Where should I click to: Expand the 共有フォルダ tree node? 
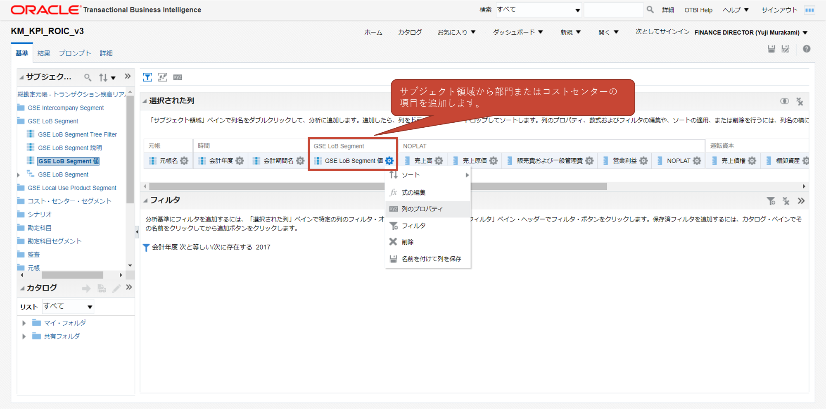[x=24, y=336]
